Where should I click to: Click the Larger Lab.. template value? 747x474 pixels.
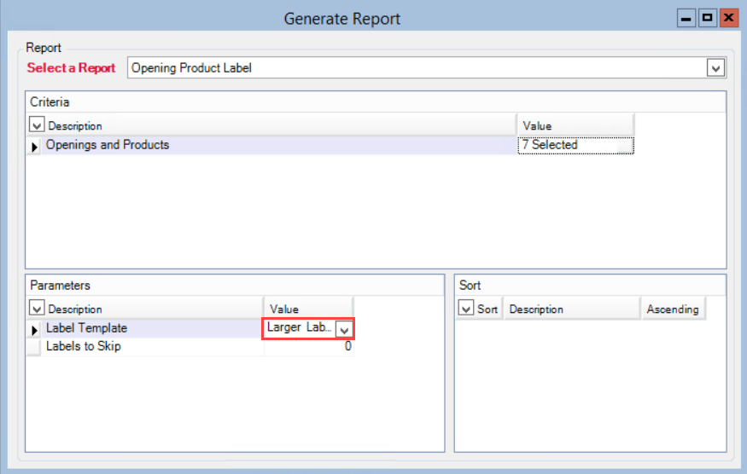pyautogui.click(x=299, y=328)
